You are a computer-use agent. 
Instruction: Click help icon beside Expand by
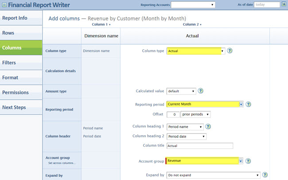pos(265,175)
